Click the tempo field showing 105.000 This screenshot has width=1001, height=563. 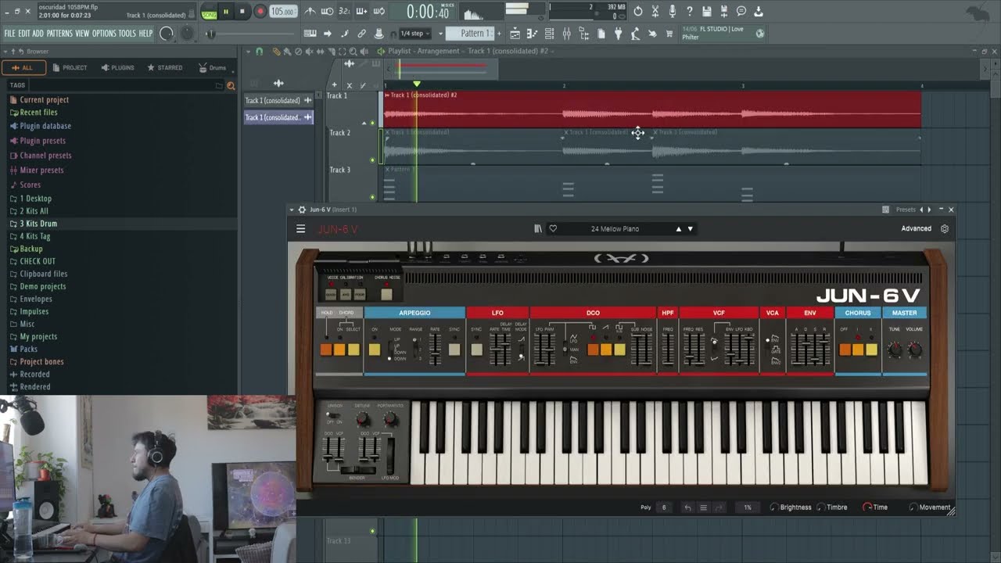click(x=282, y=12)
